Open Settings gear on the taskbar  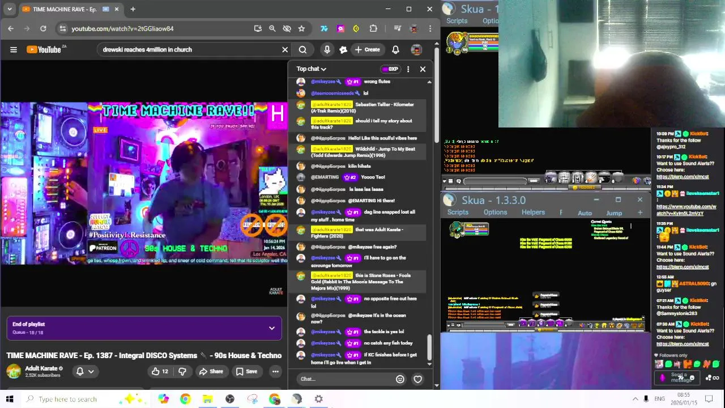point(319,399)
